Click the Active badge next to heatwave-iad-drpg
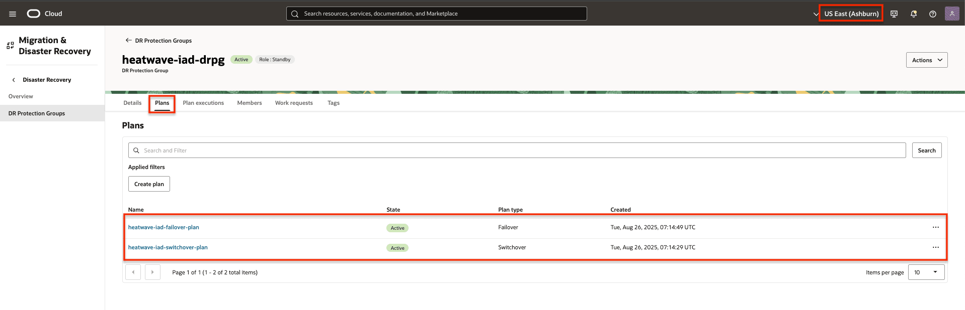Image resolution: width=965 pixels, height=310 pixels. [x=242, y=60]
